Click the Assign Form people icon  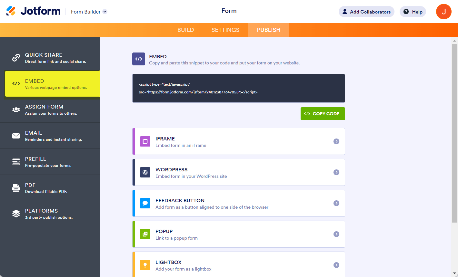[x=16, y=110]
